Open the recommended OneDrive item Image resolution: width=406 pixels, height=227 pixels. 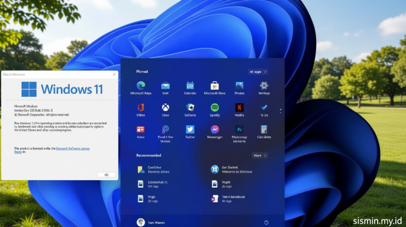[x=141, y=169]
